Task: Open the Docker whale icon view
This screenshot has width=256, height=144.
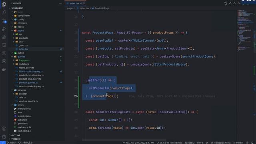Action: click(4, 69)
